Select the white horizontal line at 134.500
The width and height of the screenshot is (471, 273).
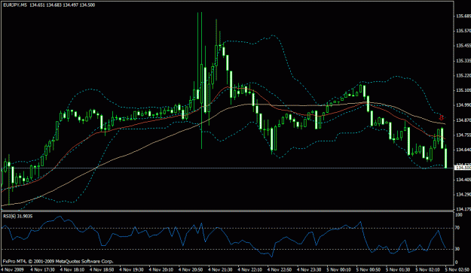227,168
